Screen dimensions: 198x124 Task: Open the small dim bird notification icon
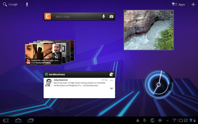pos(167,121)
